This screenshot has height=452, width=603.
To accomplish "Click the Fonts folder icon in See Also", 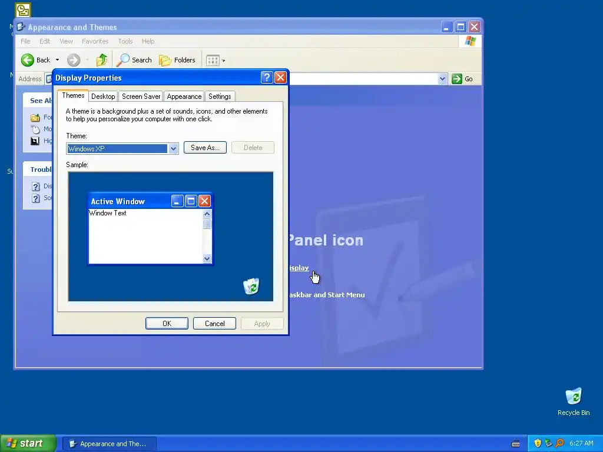I will (x=35, y=118).
